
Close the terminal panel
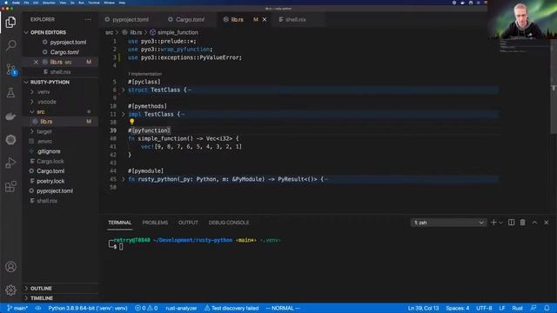547,223
